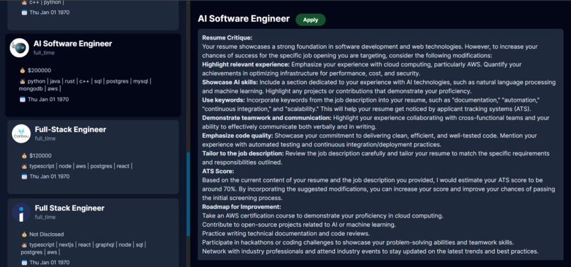
Task: Click the Caribou company logo
Action: [21, 133]
